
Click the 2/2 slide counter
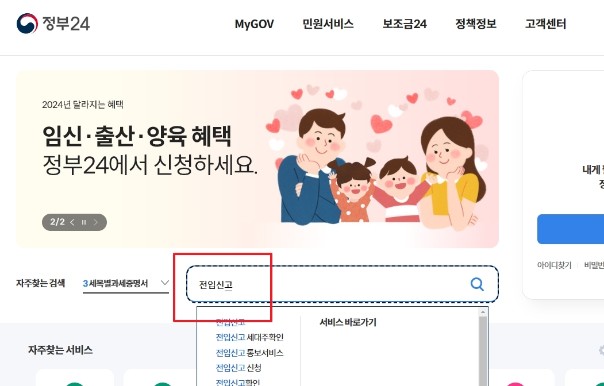[x=57, y=222]
